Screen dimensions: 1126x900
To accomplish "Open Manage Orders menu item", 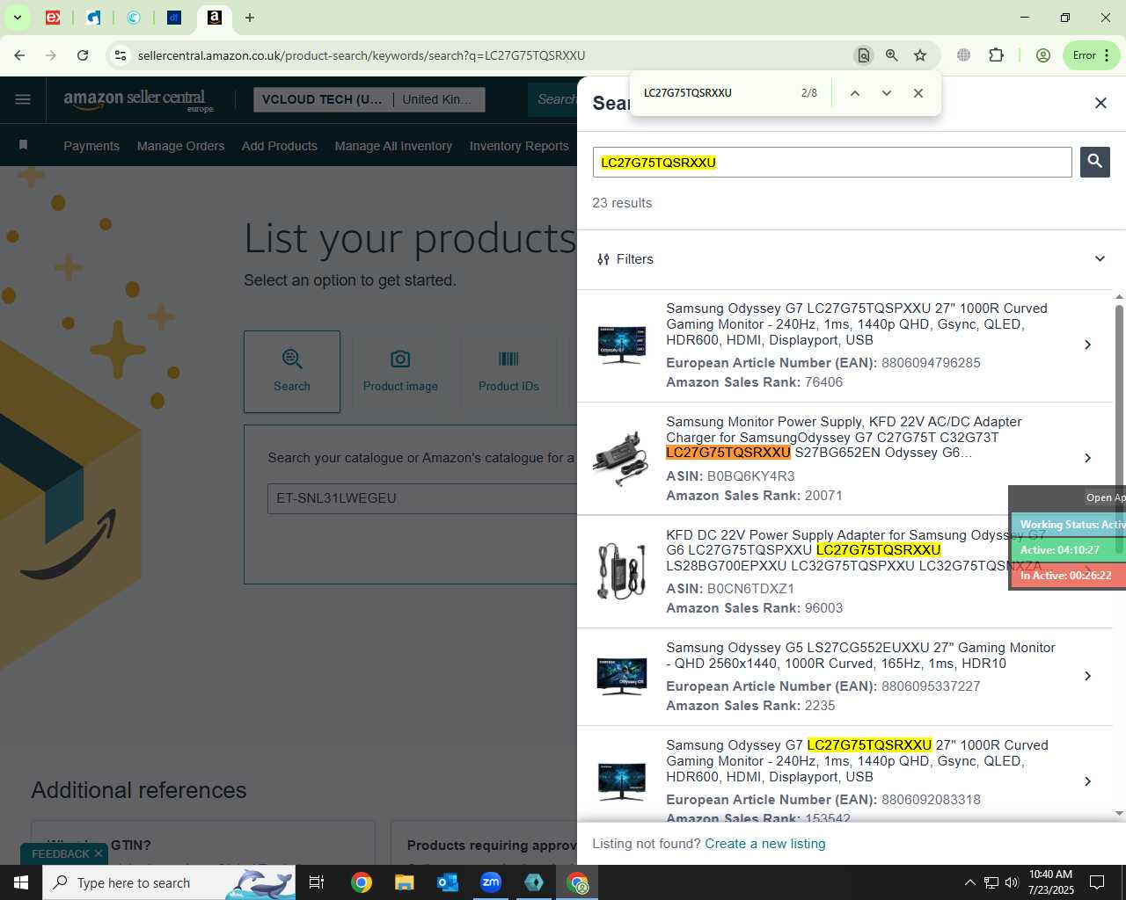I will tap(180, 146).
